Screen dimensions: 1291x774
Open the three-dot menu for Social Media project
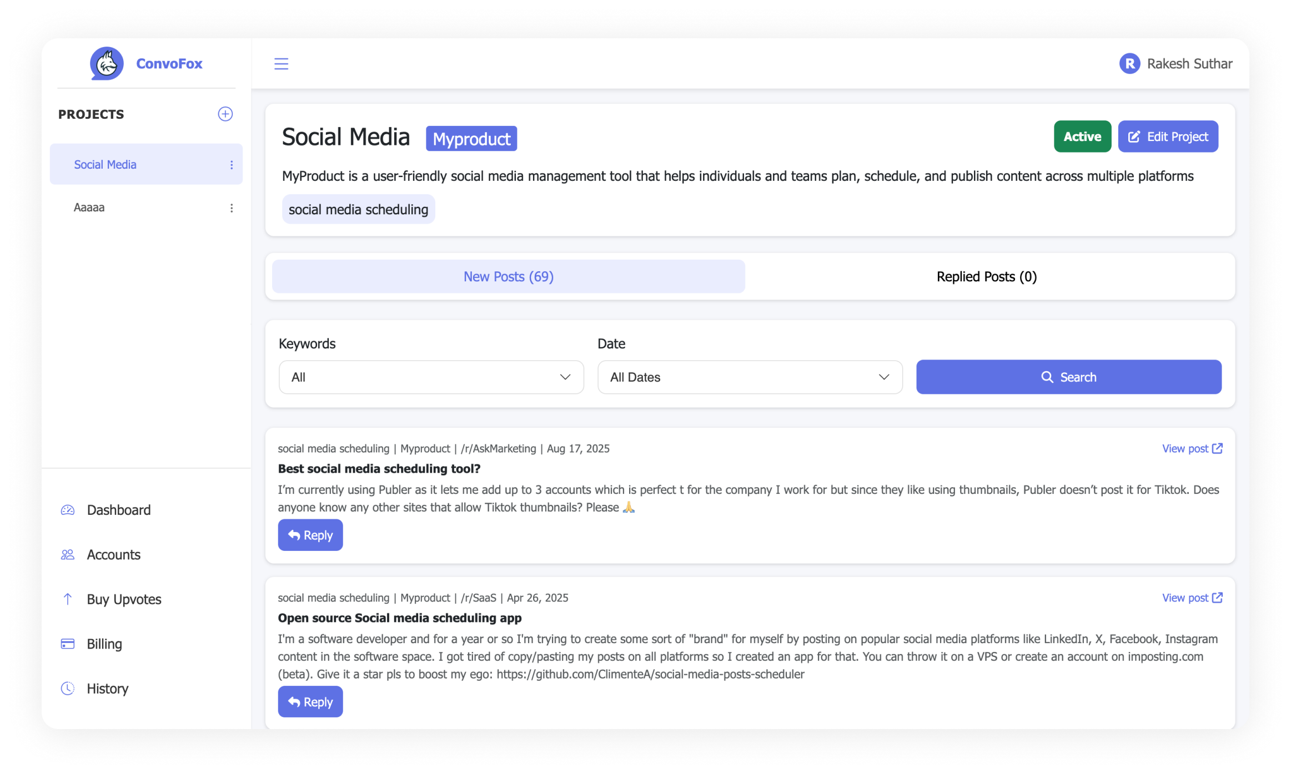[232, 164]
